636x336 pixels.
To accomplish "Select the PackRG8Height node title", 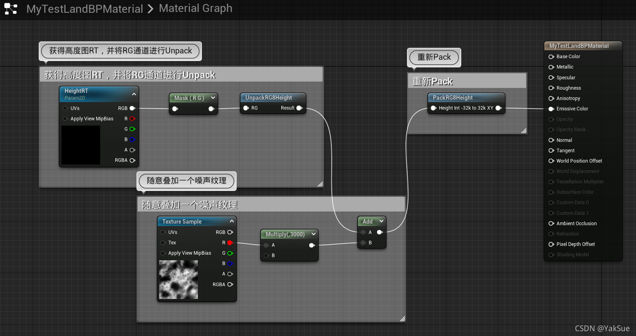I will pos(452,98).
